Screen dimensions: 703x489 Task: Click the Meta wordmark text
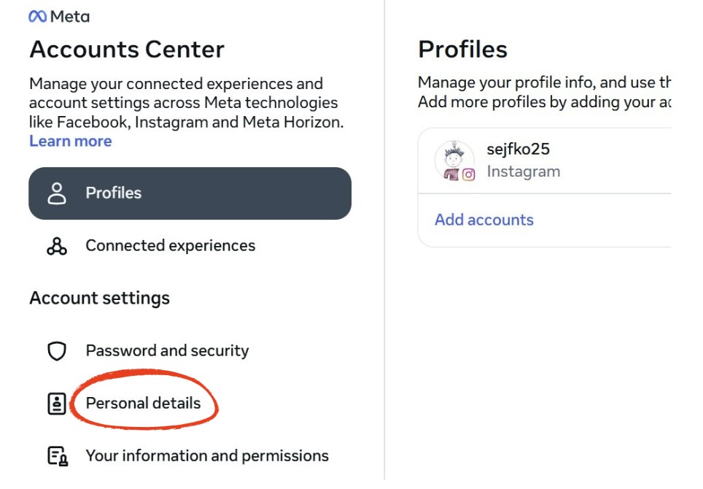[x=70, y=17]
